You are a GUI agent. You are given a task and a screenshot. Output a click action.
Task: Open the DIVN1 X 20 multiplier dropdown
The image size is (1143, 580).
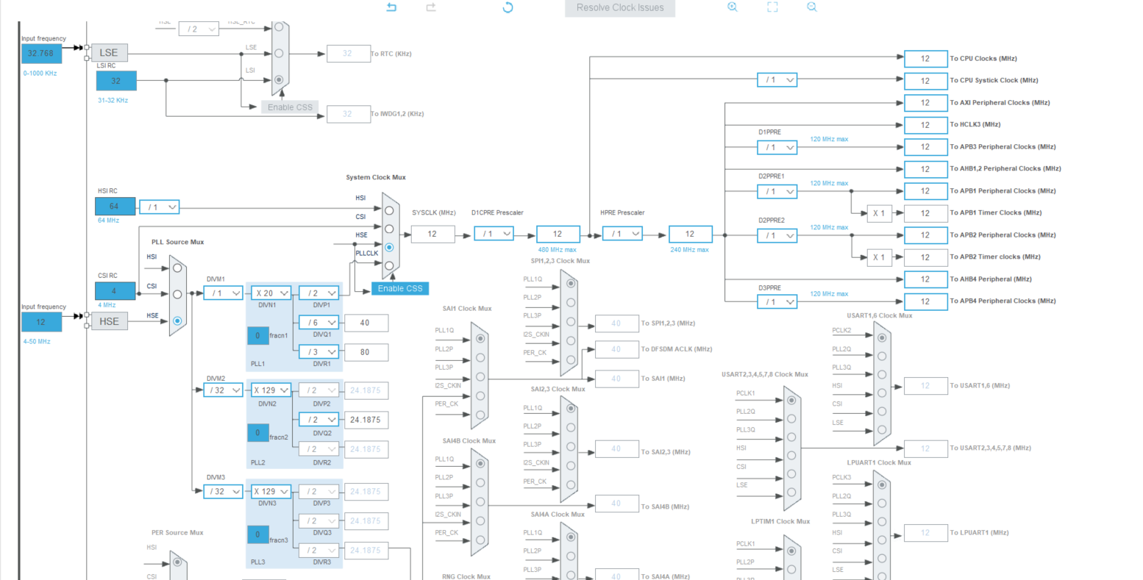click(x=272, y=293)
